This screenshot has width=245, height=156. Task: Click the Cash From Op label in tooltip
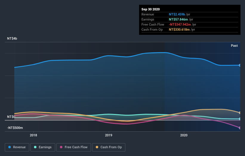pos(152,29)
